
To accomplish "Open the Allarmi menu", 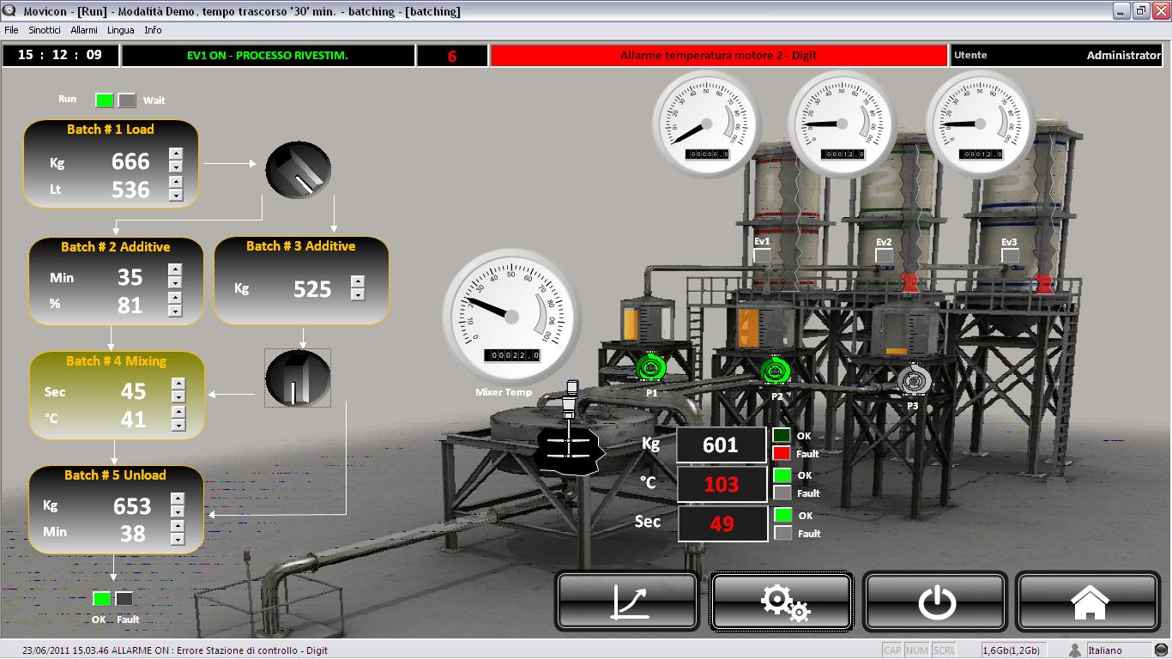I will coord(84,30).
